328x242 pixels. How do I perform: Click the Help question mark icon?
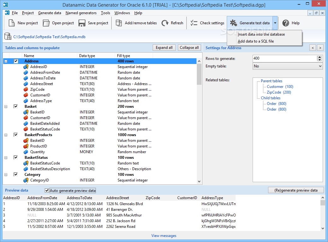pos(286,23)
